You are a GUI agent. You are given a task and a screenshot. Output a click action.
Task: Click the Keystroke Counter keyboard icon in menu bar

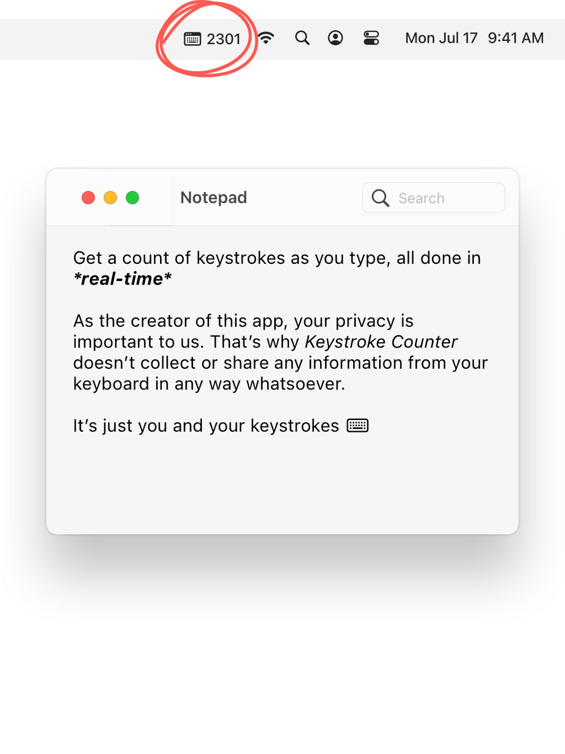[x=192, y=39]
